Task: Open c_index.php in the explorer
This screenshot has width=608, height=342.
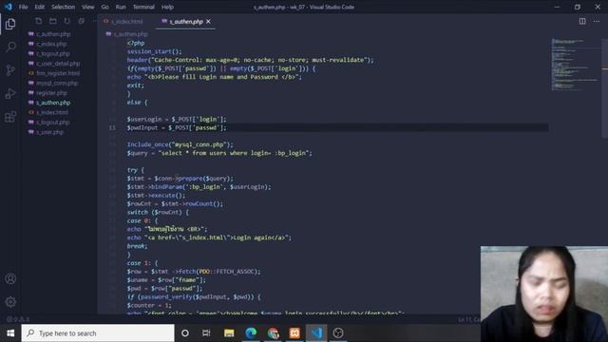Action: click(51, 44)
